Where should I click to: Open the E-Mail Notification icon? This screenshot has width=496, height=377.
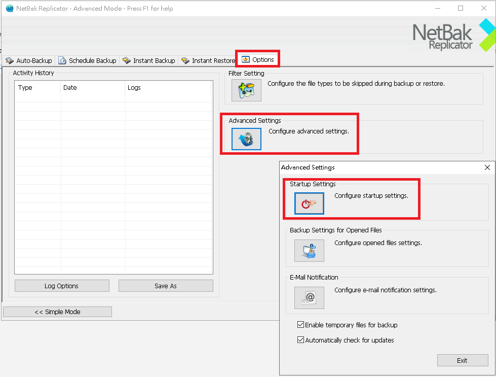(x=309, y=298)
